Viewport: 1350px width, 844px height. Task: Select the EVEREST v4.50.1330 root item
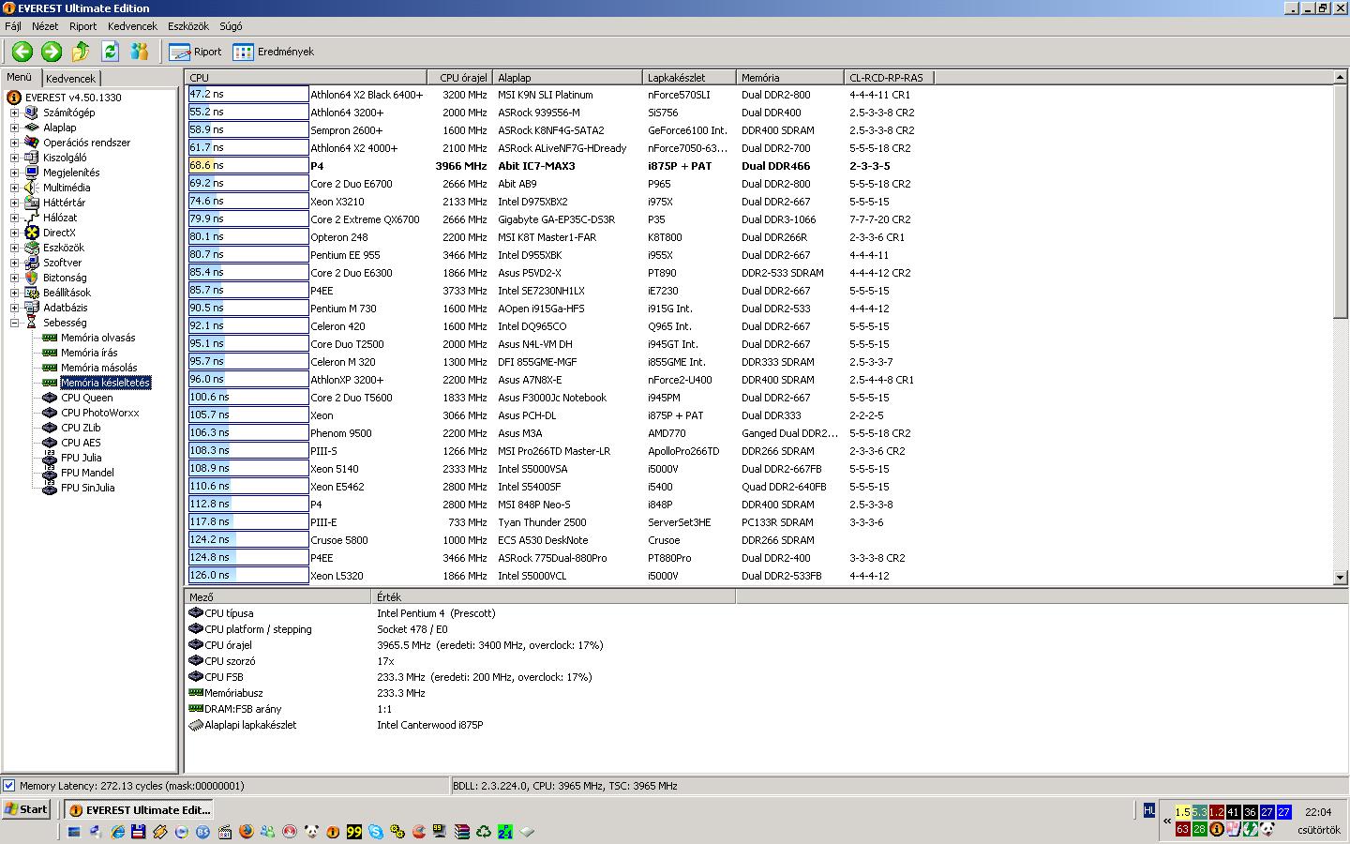click(73, 98)
